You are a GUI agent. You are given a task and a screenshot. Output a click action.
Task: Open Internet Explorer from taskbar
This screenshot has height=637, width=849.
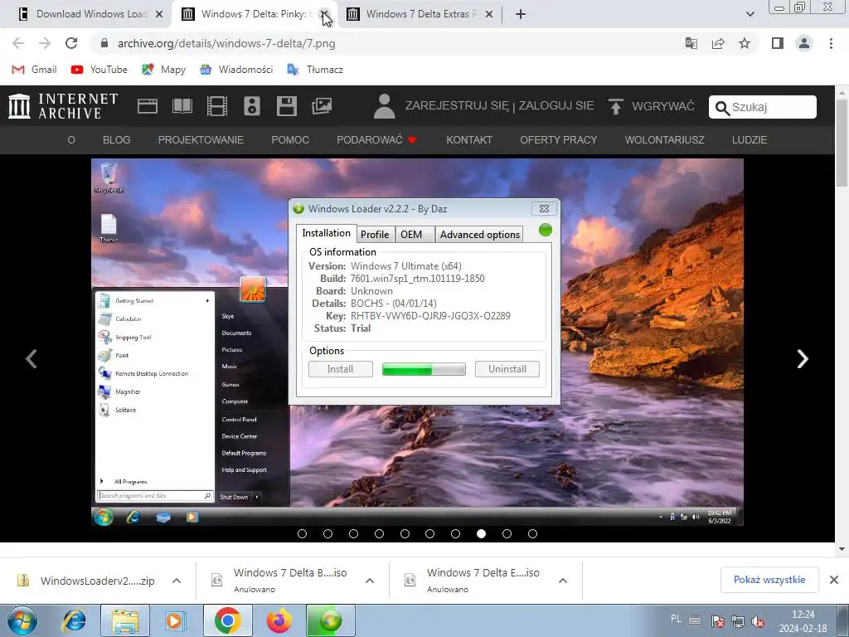(74, 620)
